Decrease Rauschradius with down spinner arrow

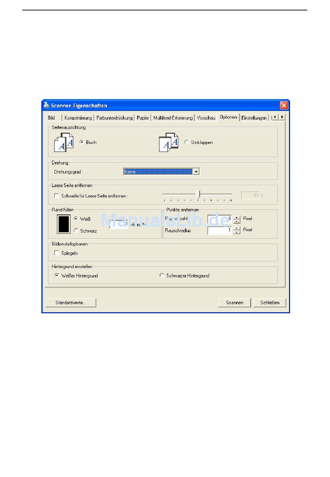click(237, 232)
